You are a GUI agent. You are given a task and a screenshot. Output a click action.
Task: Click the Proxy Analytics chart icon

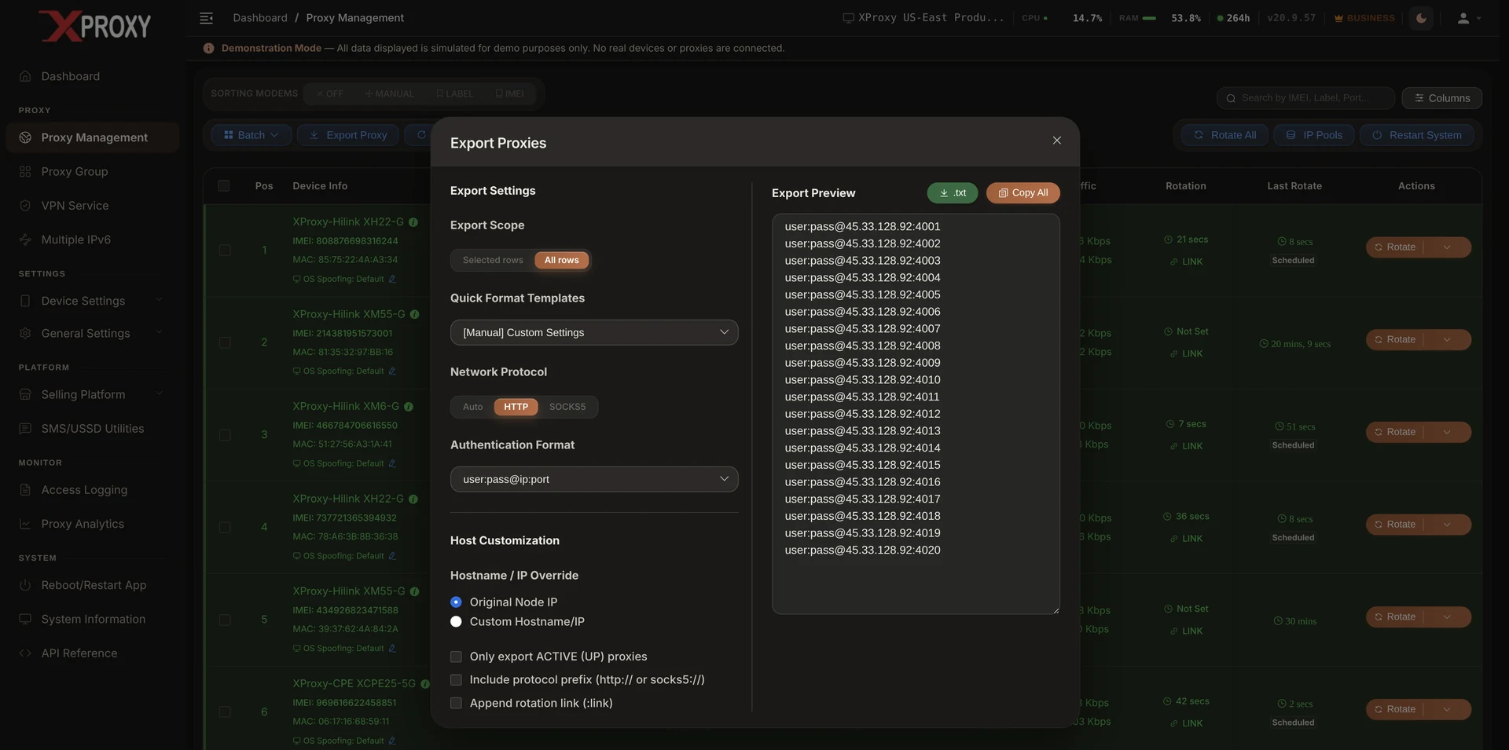click(25, 524)
